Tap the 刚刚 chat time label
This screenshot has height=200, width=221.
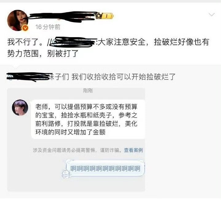coord(88,91)
